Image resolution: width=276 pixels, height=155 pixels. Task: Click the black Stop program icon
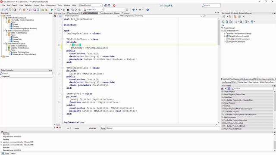(x=68, y=10)
